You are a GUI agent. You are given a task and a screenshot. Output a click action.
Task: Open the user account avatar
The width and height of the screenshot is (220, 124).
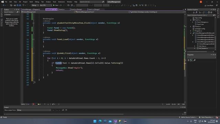[x=201, y=2]
